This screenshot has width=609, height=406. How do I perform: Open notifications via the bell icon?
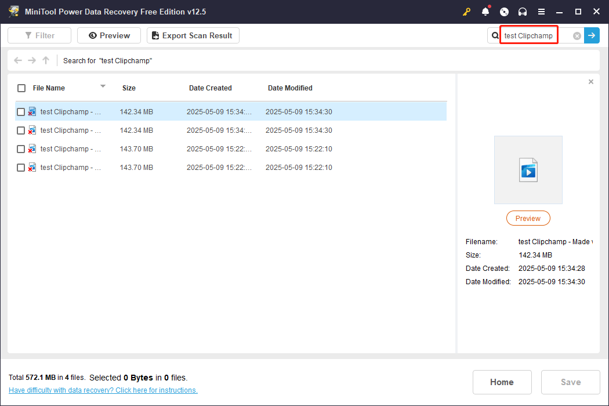485,12
